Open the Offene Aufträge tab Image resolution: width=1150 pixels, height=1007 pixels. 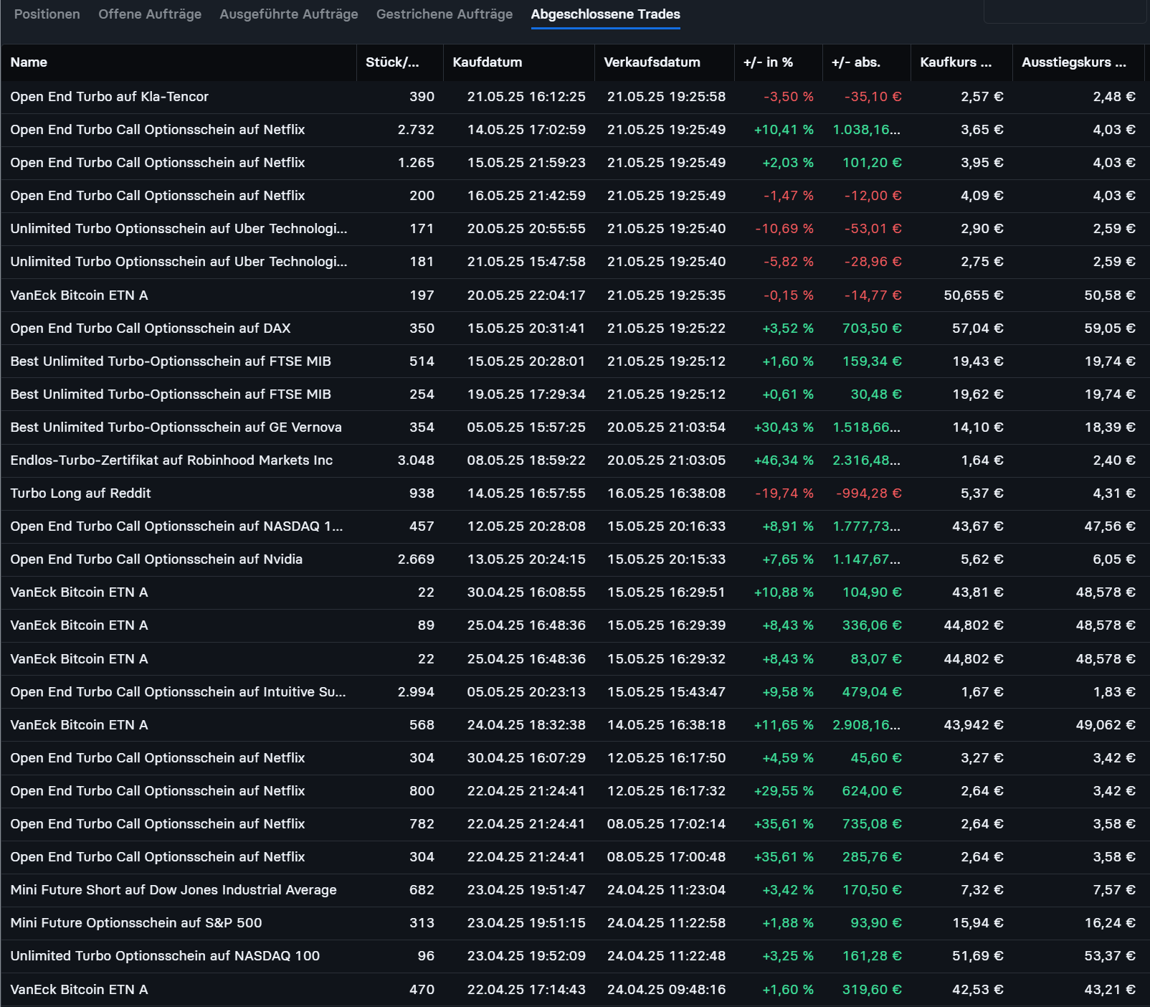pos(150,14)
